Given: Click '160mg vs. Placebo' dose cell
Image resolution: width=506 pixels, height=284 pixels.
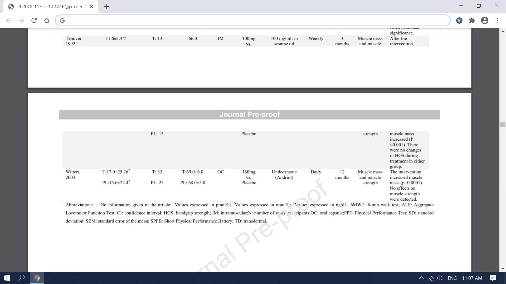Looking at the screenshot, I should click(x=249, y=177).
